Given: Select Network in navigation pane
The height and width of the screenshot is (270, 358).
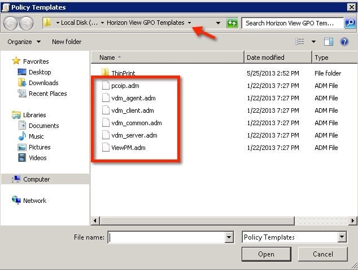Looking at the screenshot, I should (34, 201).
